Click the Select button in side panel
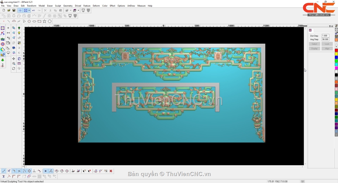 pos(314,44)
